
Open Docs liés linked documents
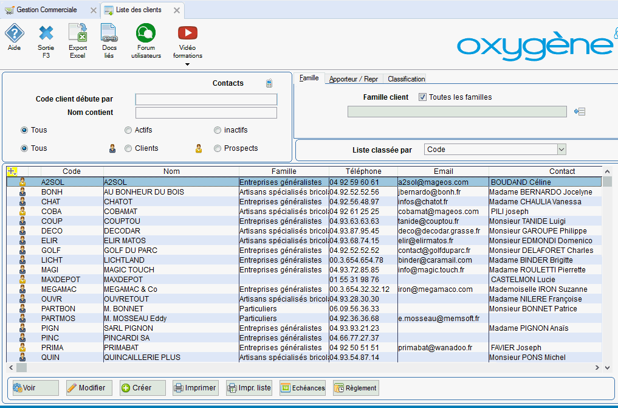click(109, 33)
